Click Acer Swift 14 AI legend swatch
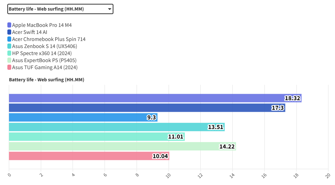335x185 pixels. pos(9,32)
